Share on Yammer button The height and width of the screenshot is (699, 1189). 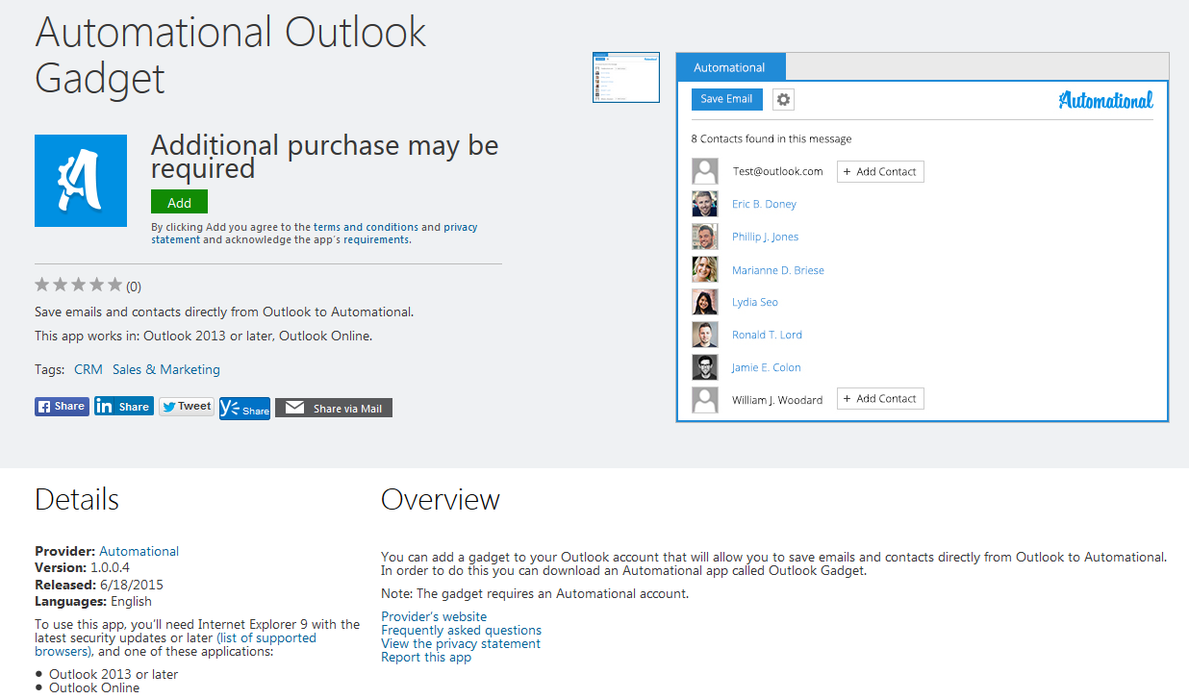[244, 409]
